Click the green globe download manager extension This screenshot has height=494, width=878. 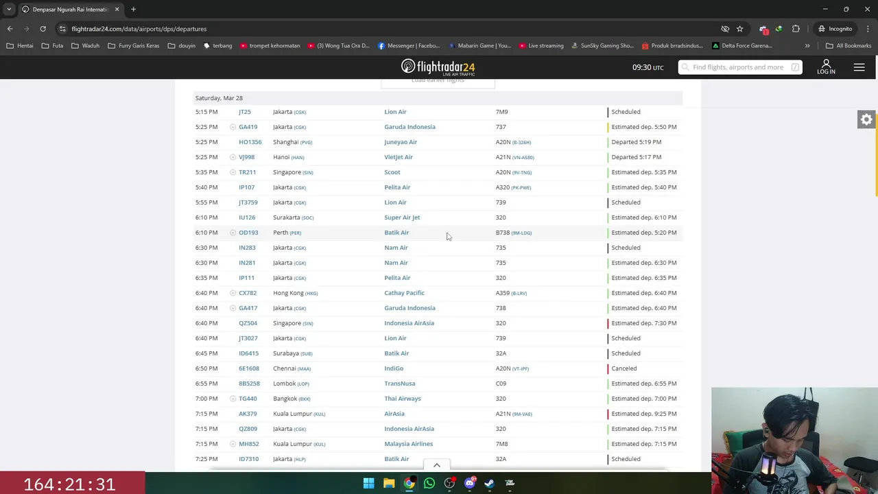779,29
